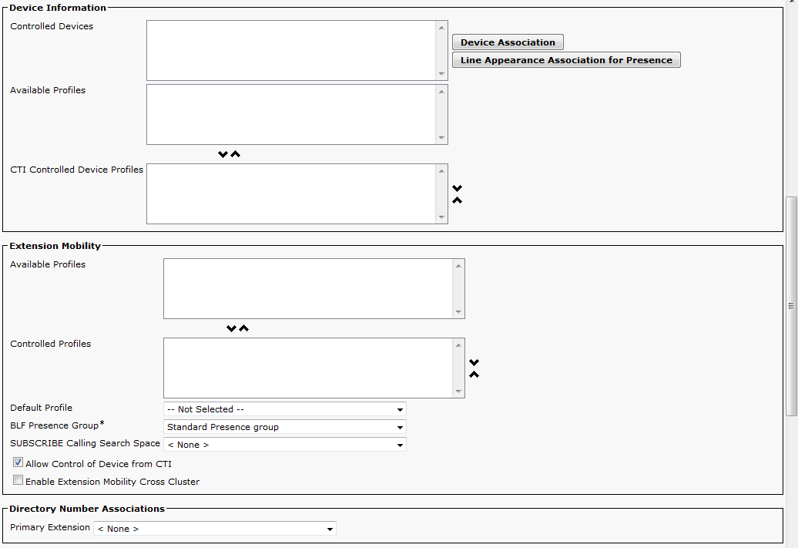Choose from the Primary Extension dropdown
The image size is (798, 548).
click(214, 529)
